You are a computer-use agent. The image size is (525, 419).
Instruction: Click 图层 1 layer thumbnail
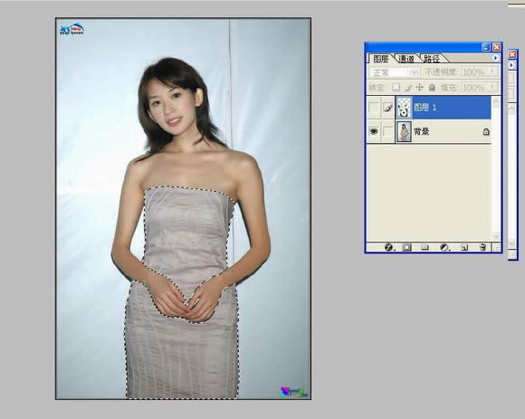click(404, 108)
